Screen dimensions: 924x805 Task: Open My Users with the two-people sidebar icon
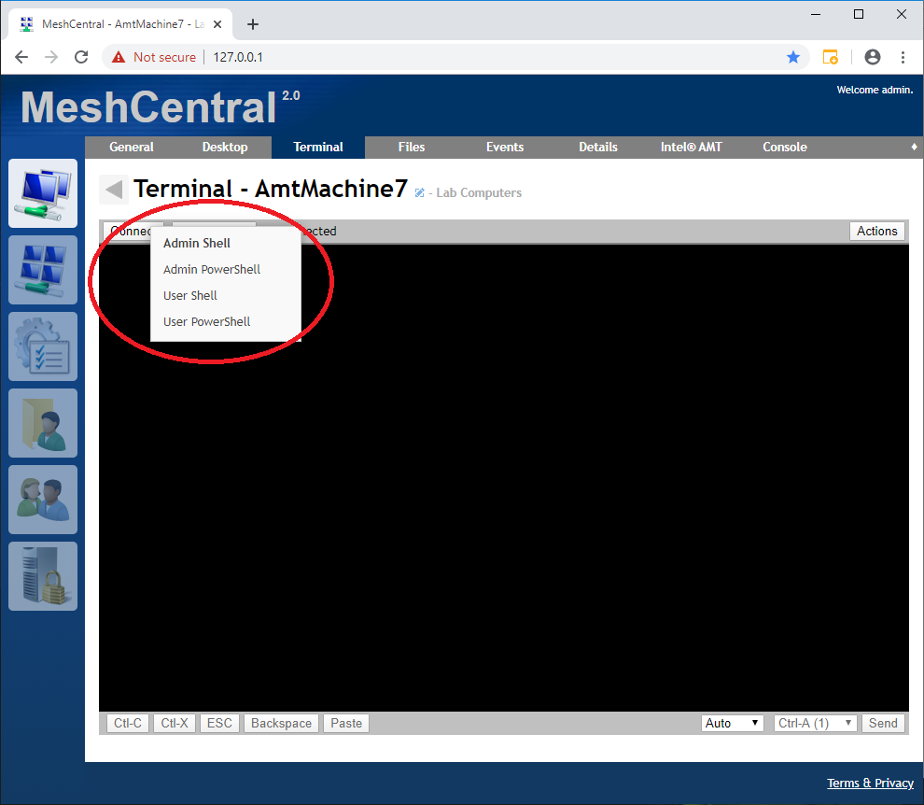[x=43, y=500]
